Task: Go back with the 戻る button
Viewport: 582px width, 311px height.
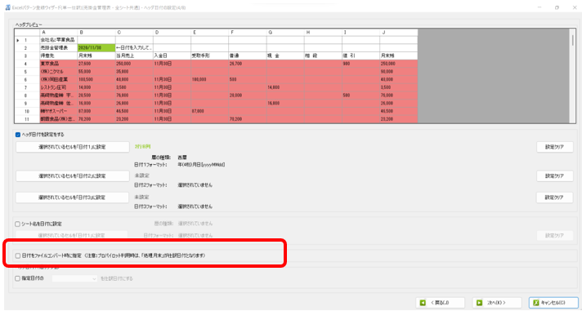Action: [x=440, y=303]
